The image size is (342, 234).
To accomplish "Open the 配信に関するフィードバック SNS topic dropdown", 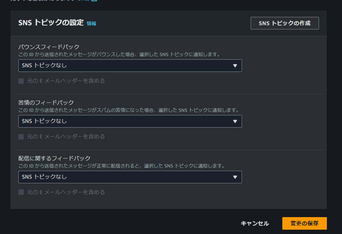I will point(130,177).
